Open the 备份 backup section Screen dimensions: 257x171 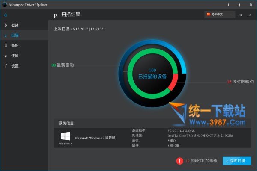[x=15, y=45]
